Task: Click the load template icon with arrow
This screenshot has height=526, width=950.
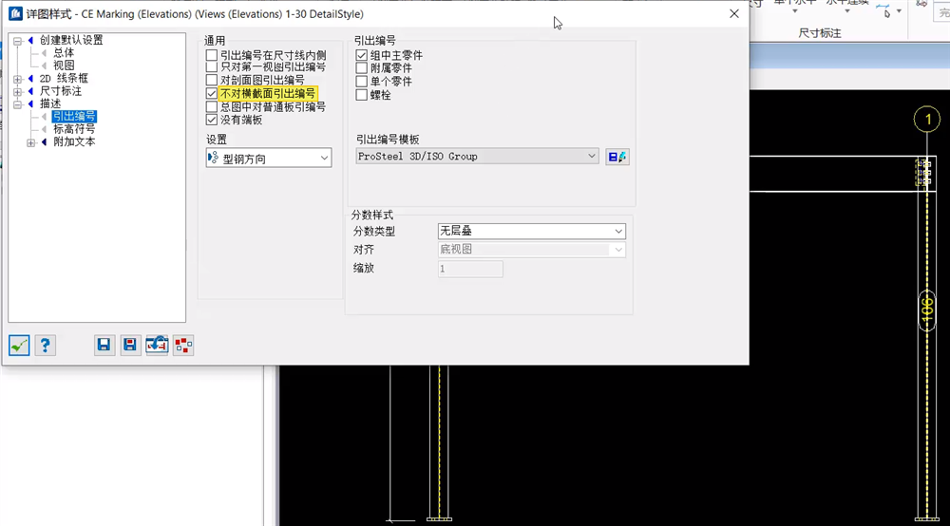Action: (157, 346)
